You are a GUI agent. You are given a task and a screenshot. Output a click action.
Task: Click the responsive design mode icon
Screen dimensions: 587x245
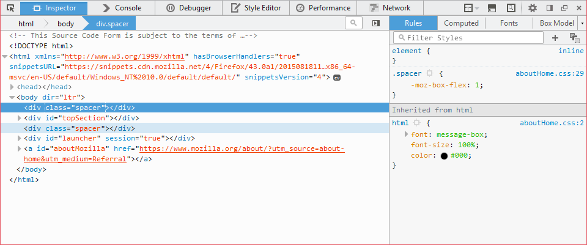pos(511,8)
